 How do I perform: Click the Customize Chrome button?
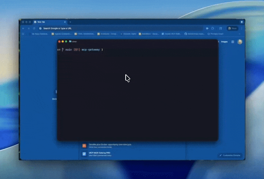[230, 155]
